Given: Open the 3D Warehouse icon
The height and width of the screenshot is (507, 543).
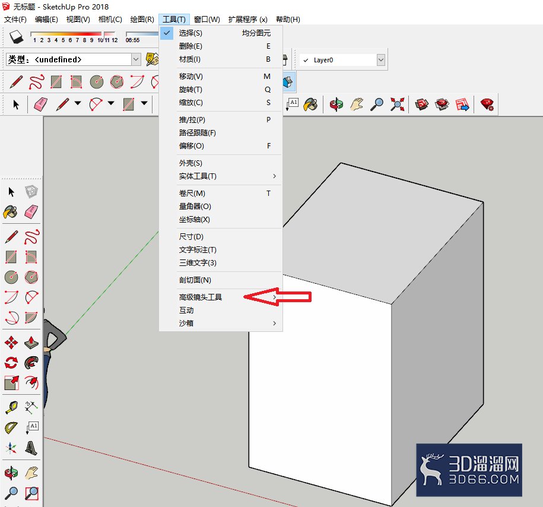Looking at the screenshot, I should click(x=422, y=104).
